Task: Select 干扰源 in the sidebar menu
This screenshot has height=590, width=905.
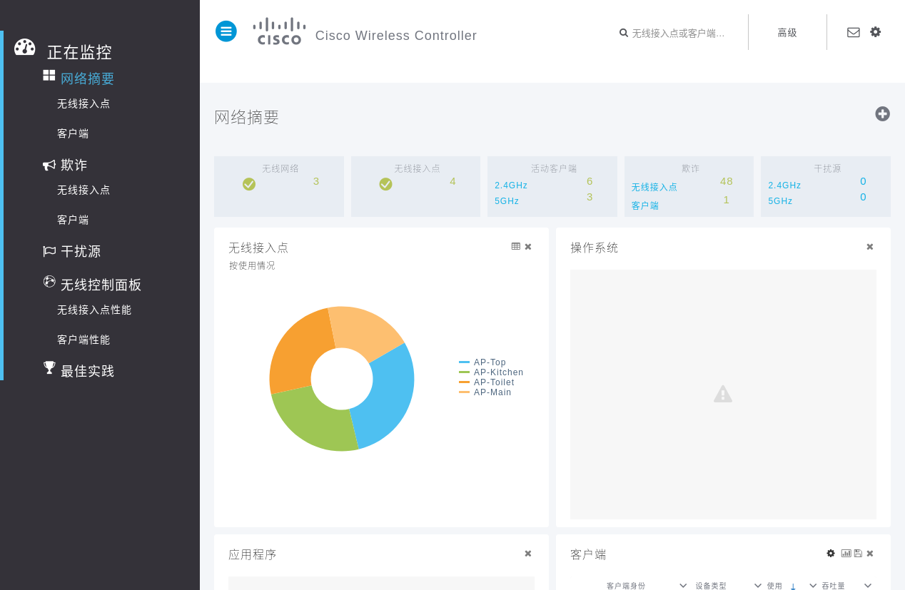Action: click(x=81, y=251)
